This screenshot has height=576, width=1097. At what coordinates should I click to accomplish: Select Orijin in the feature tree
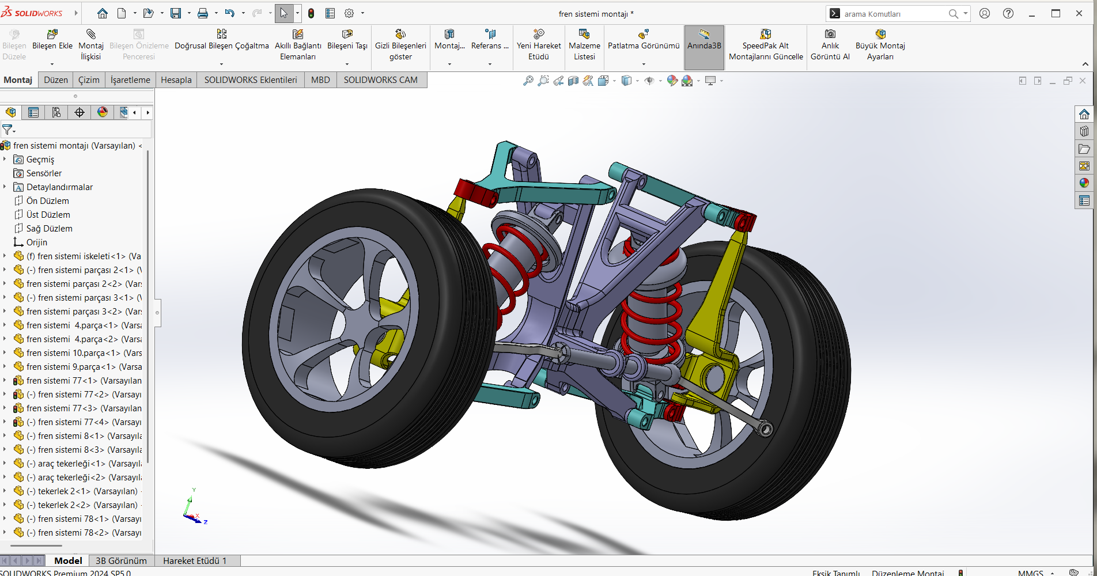point(37,242)
